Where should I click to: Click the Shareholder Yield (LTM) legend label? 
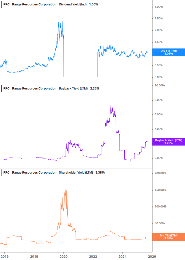pos(76,173)
